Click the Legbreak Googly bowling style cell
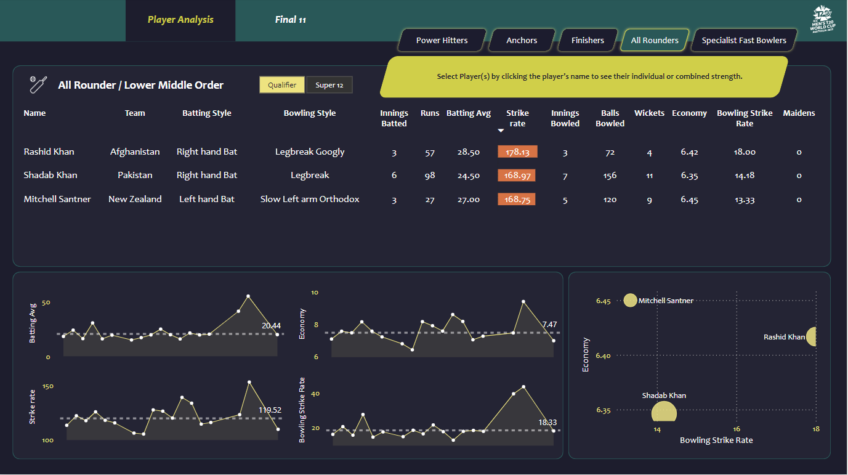 pyautogui.click(x=310, y=152)
